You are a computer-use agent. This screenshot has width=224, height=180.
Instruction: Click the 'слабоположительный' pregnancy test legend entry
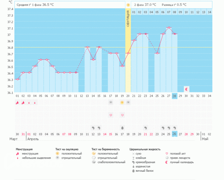click(112, 162)
